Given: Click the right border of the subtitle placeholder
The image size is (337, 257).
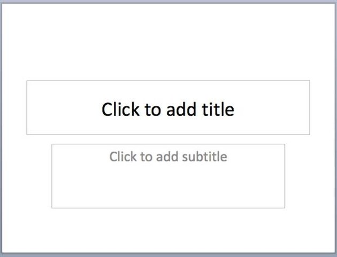Looking at the screenshot, I should coord(285,176).
